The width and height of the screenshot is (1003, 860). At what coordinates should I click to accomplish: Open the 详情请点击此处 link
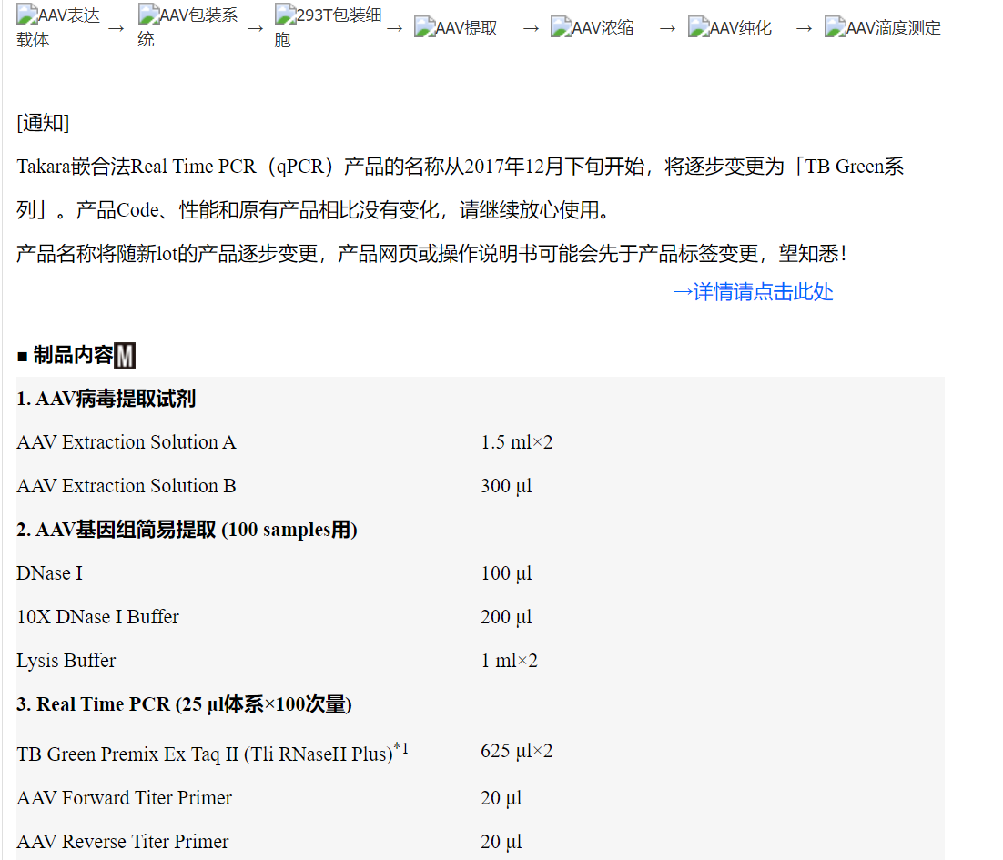click(752, 292)
